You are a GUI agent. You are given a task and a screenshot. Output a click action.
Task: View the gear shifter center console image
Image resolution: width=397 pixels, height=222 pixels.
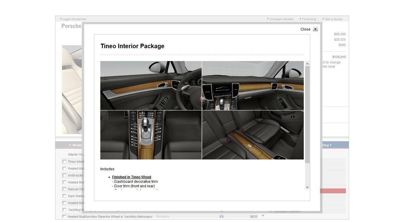pos(151,135)
